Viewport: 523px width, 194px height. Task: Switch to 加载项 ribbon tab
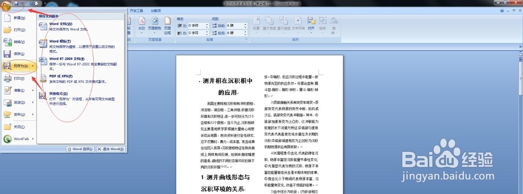point(155,10)
